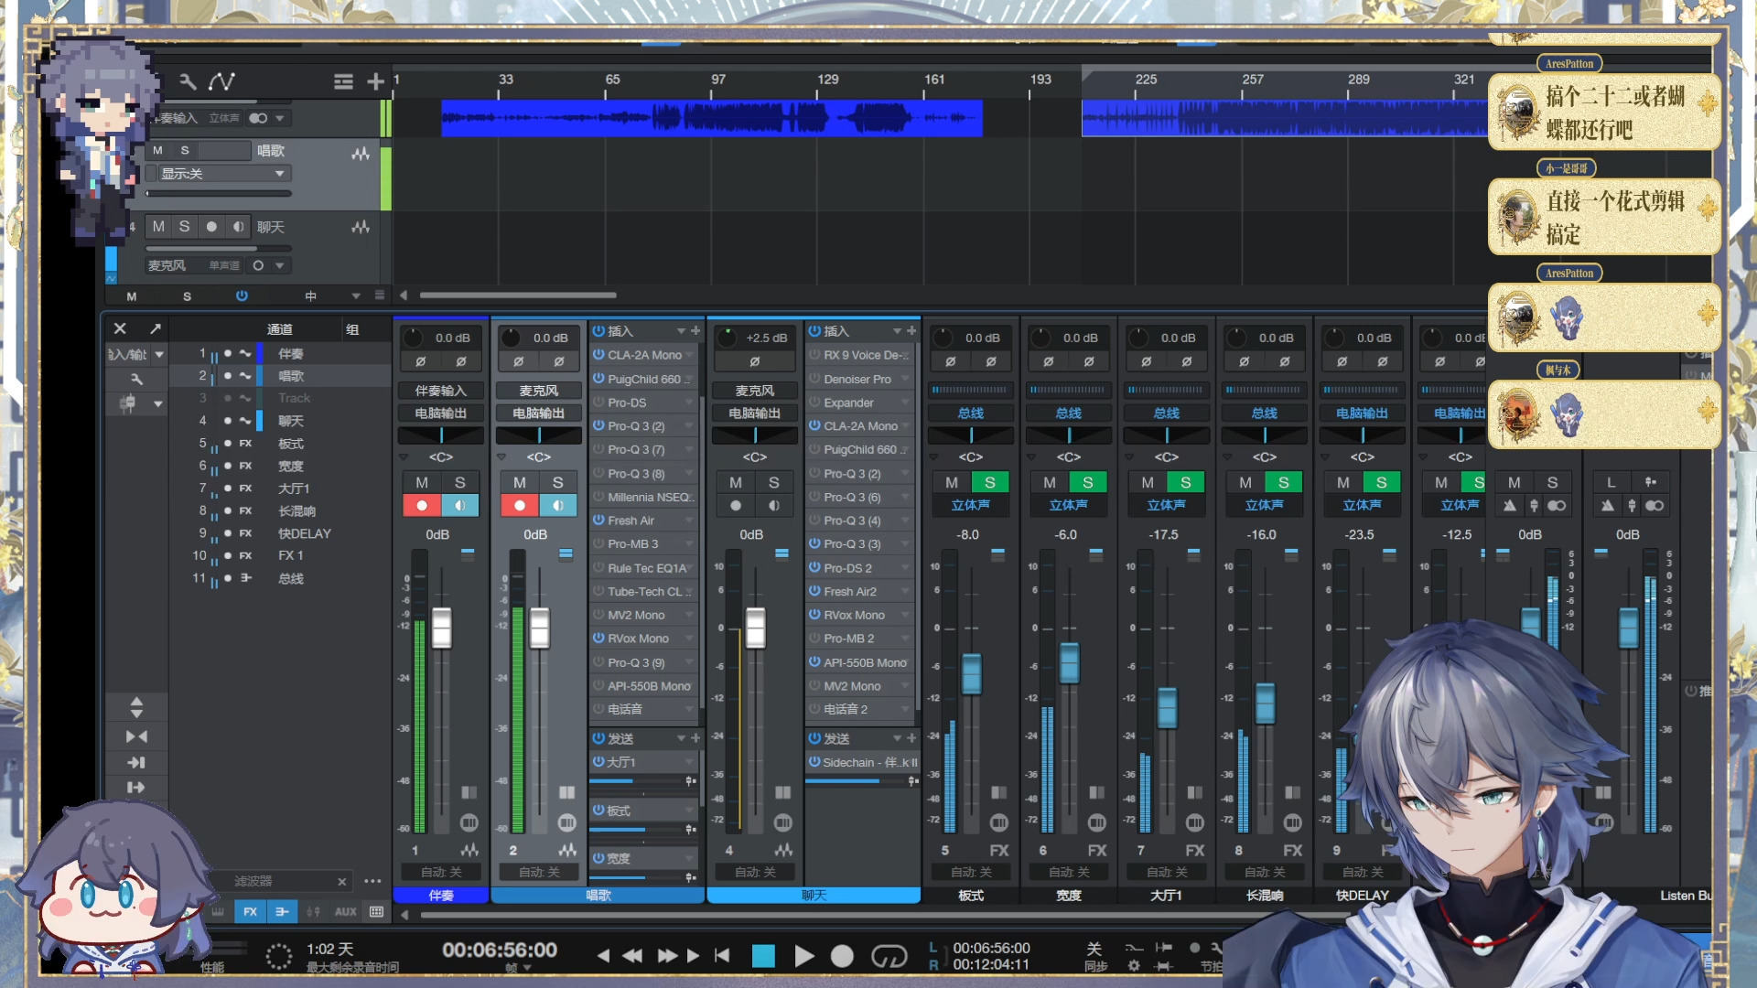Click the 伴奏输入 input button on channel 1
This screenshot has width=1757, height=988.
tap(441, 391)
